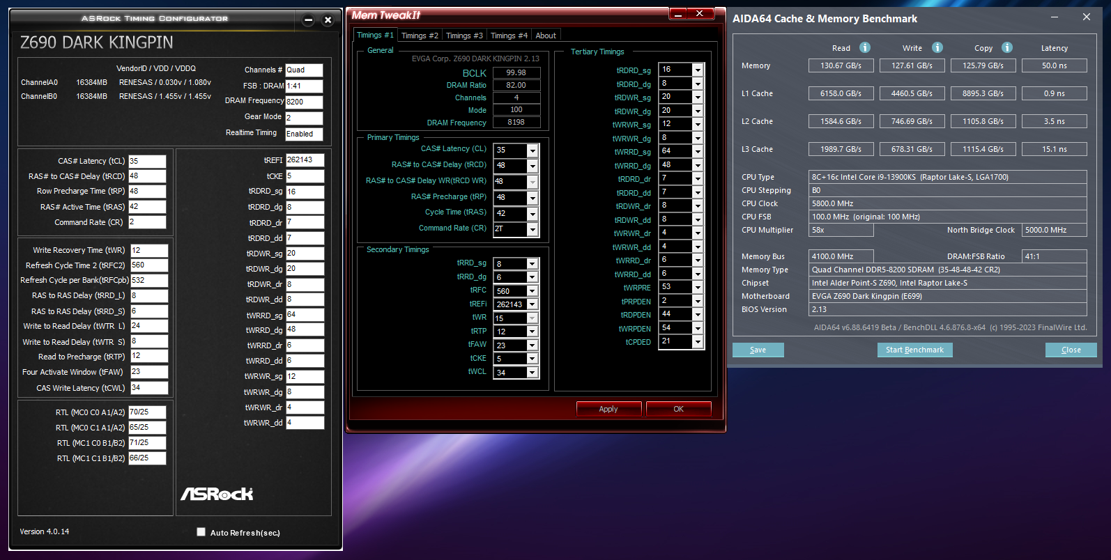1111x560 pixels.
Task: Click the OK button in Mem TweakIt
Action: pos(678,409)
